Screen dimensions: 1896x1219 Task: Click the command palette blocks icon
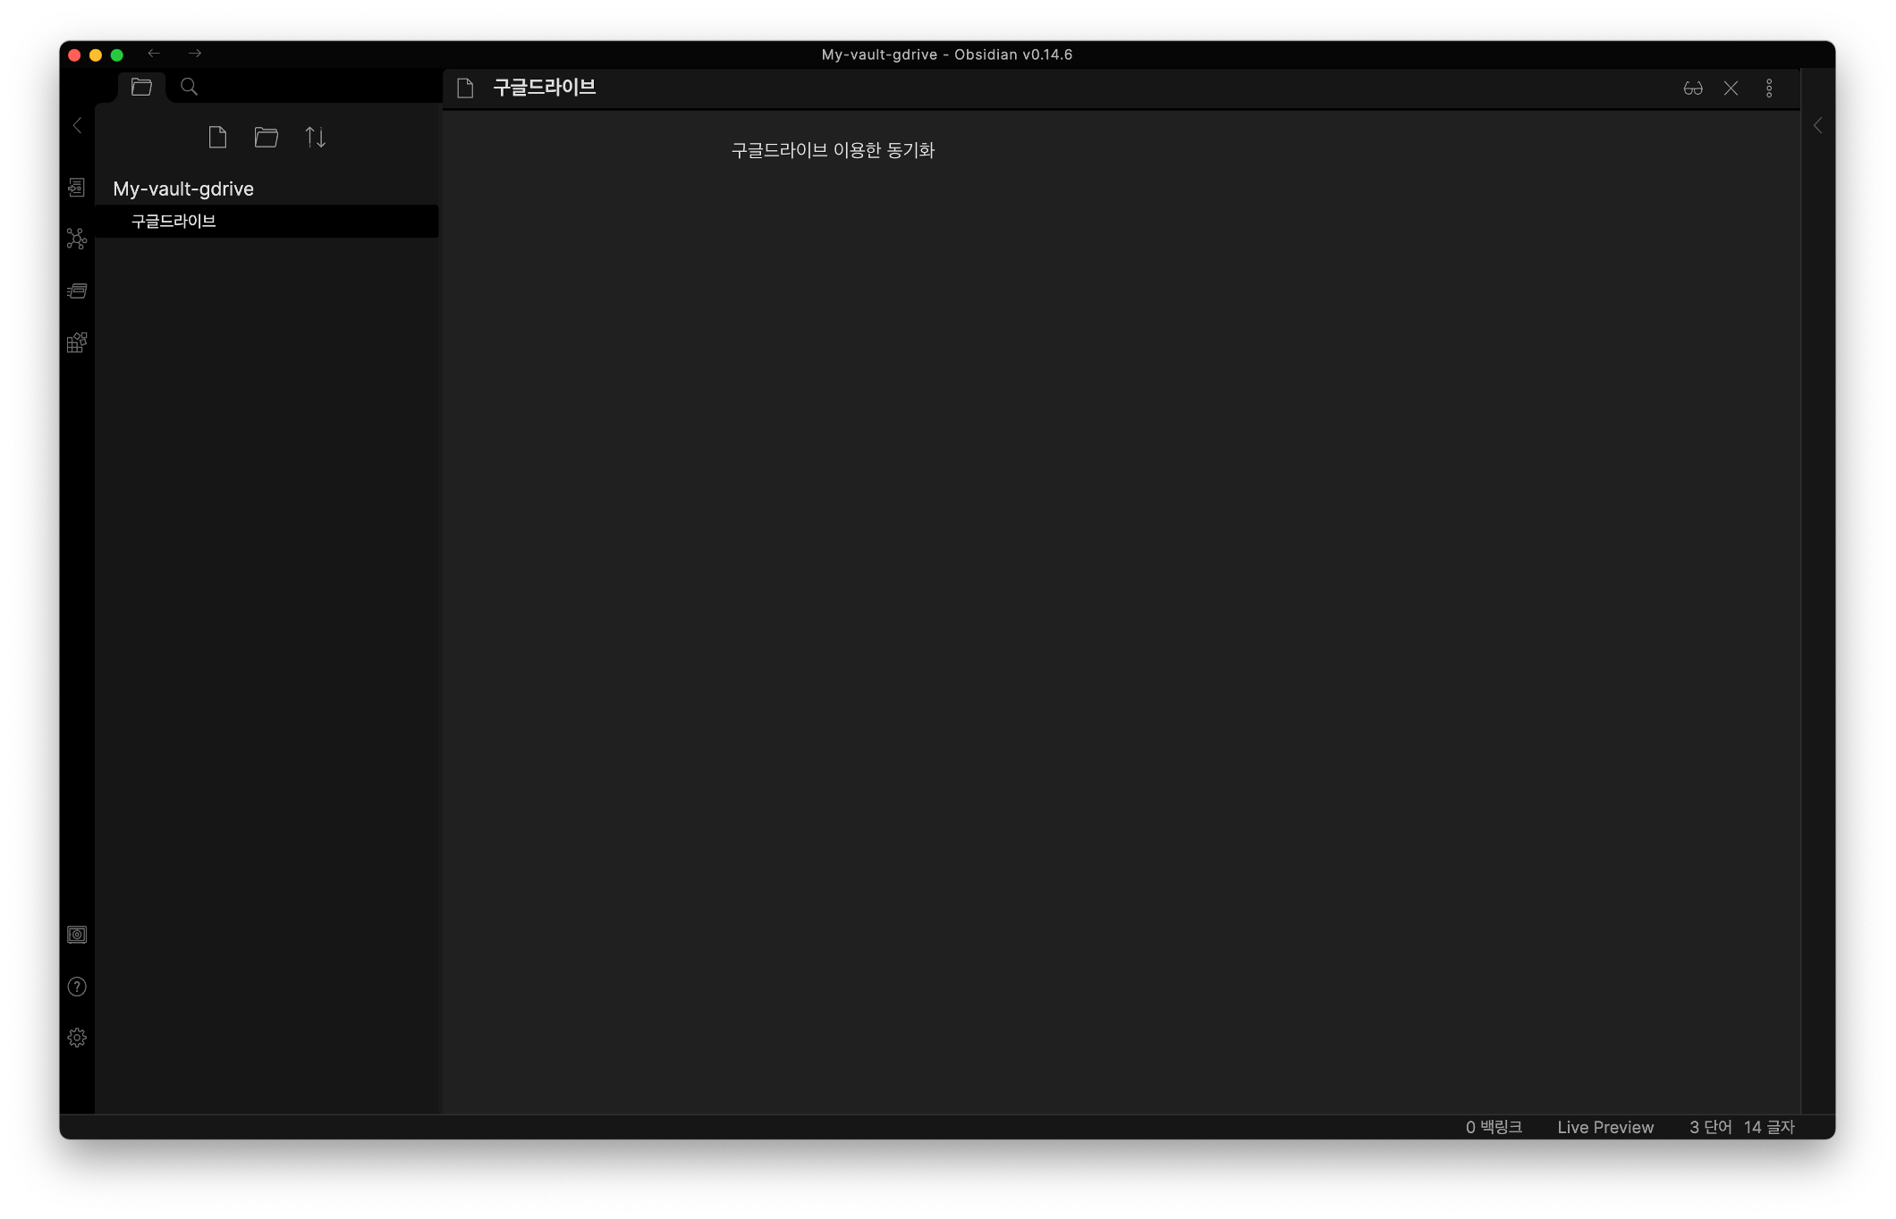click(x=77, y=343)
